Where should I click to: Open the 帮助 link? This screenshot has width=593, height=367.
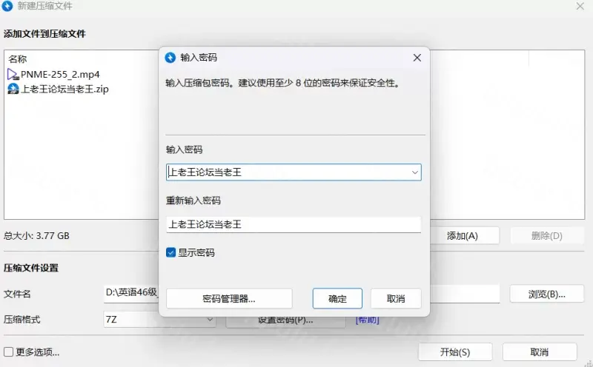[367, 320]
